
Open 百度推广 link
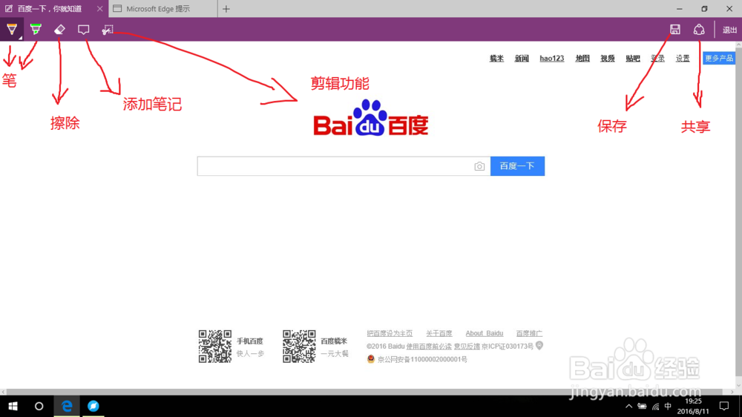[529, 333]
